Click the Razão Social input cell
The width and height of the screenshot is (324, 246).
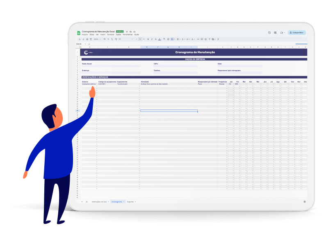click(111, 66)
